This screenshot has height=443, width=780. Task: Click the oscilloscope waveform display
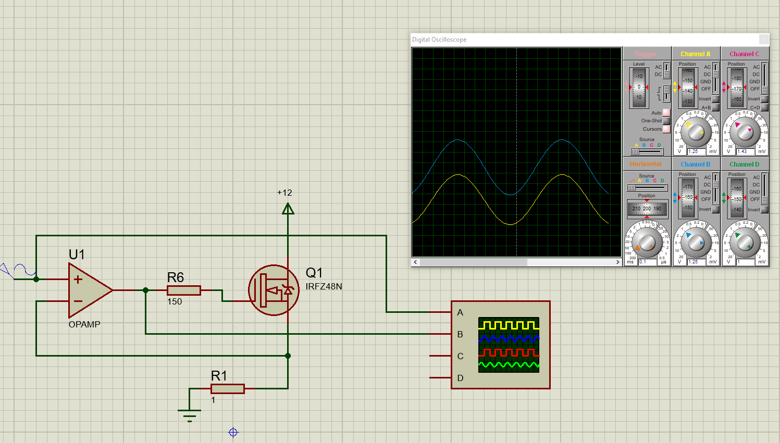516,152
